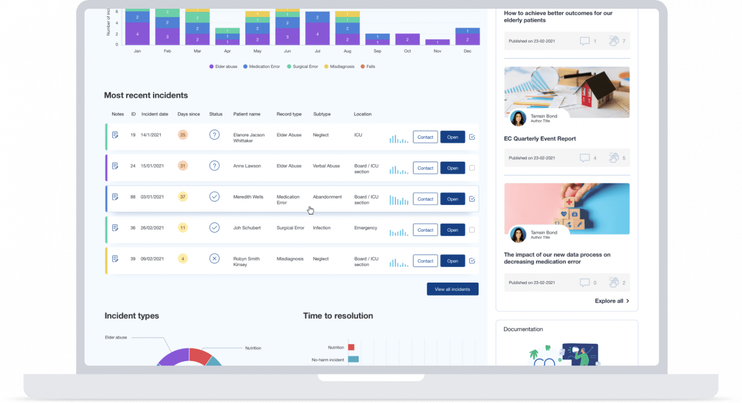Click X status icon for Robyn Smith Kinsey
This screenshot has height=403, width=742.
[214, 258]
